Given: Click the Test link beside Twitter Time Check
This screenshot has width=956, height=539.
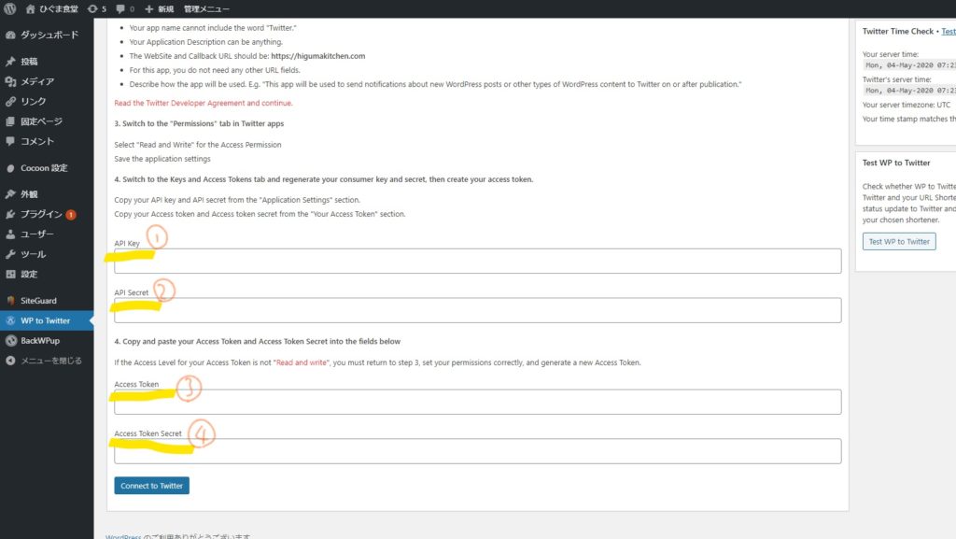Looking at the screenshot, I should [949, 31].
